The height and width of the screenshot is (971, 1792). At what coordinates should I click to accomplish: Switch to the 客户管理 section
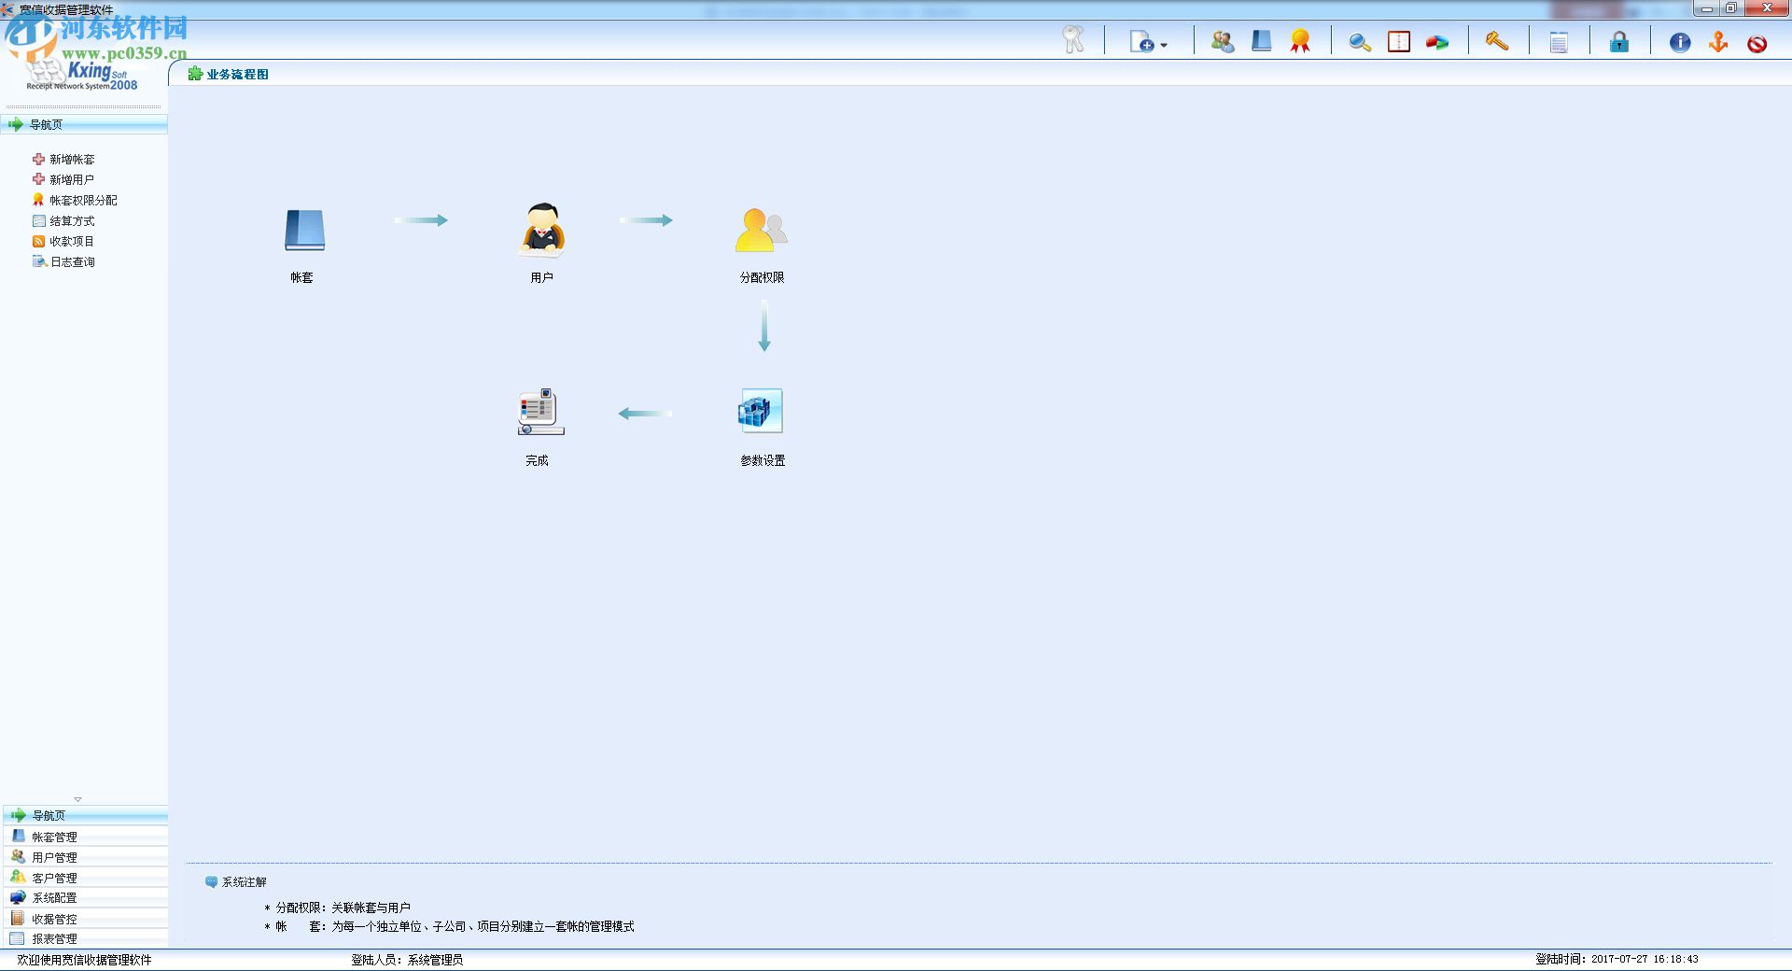(x=84, y=878)
